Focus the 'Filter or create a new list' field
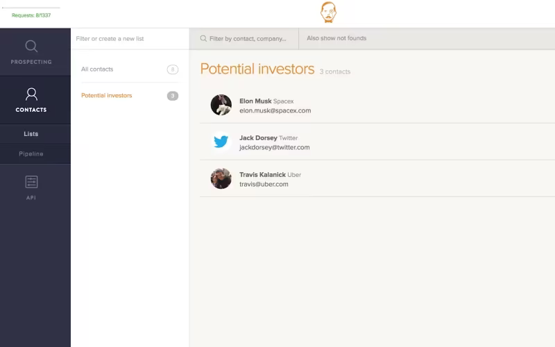 pyautogui.click(x=130, y=39)
